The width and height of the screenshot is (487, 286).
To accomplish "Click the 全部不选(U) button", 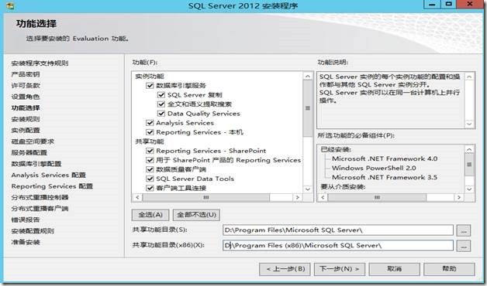I will tap(196, 215).
